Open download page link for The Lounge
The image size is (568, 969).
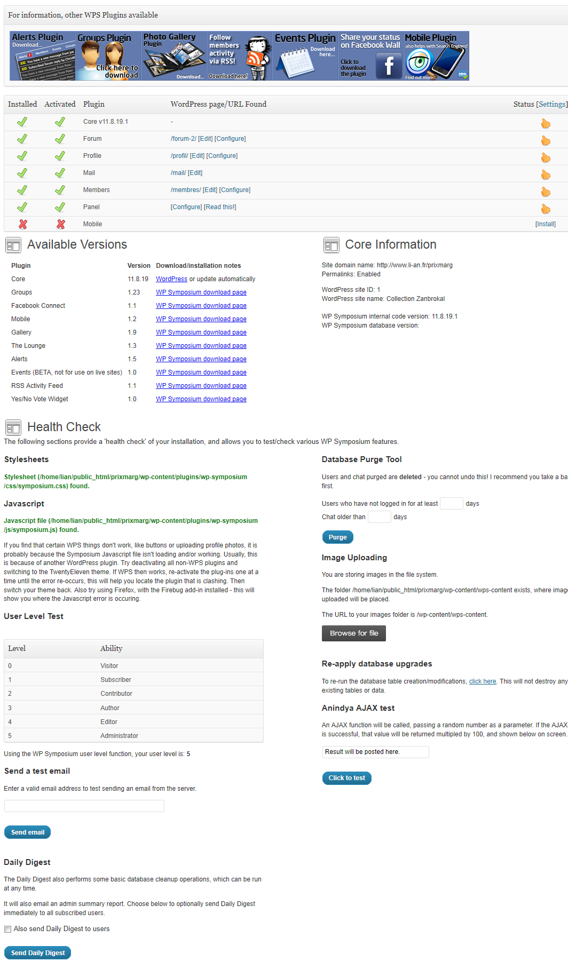point(201,346)
